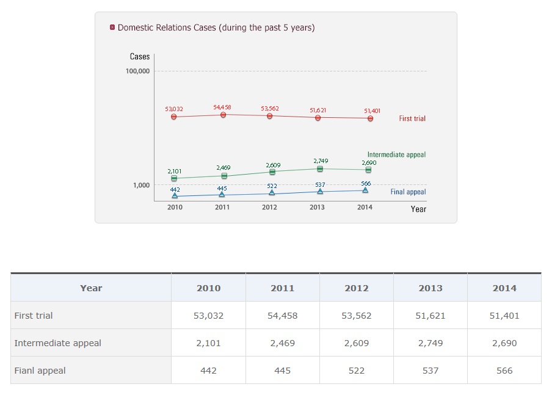The image size is (549, 395).
Task: Click the blue triangle marker for 2010 Final appeal
Action: point(175,196)
